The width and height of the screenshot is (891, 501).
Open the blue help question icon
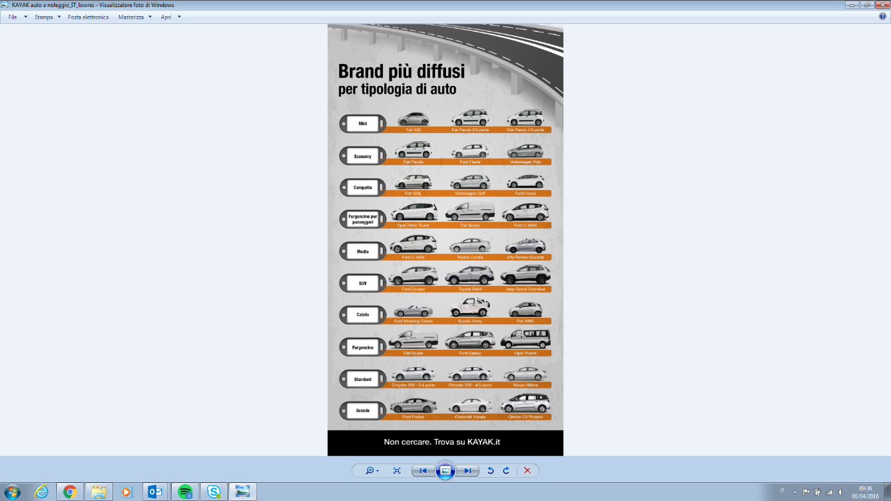(x=883, y=17)
